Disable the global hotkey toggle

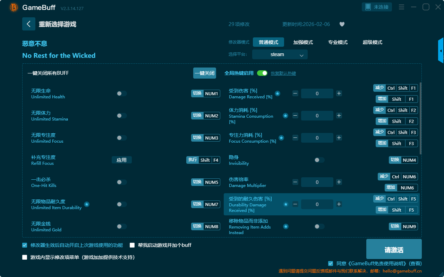point(262,73)
